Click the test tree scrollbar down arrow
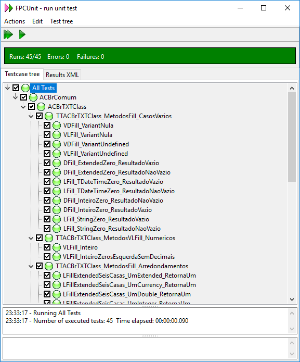Viewport: 300px width, 362px height. point(292,299)
